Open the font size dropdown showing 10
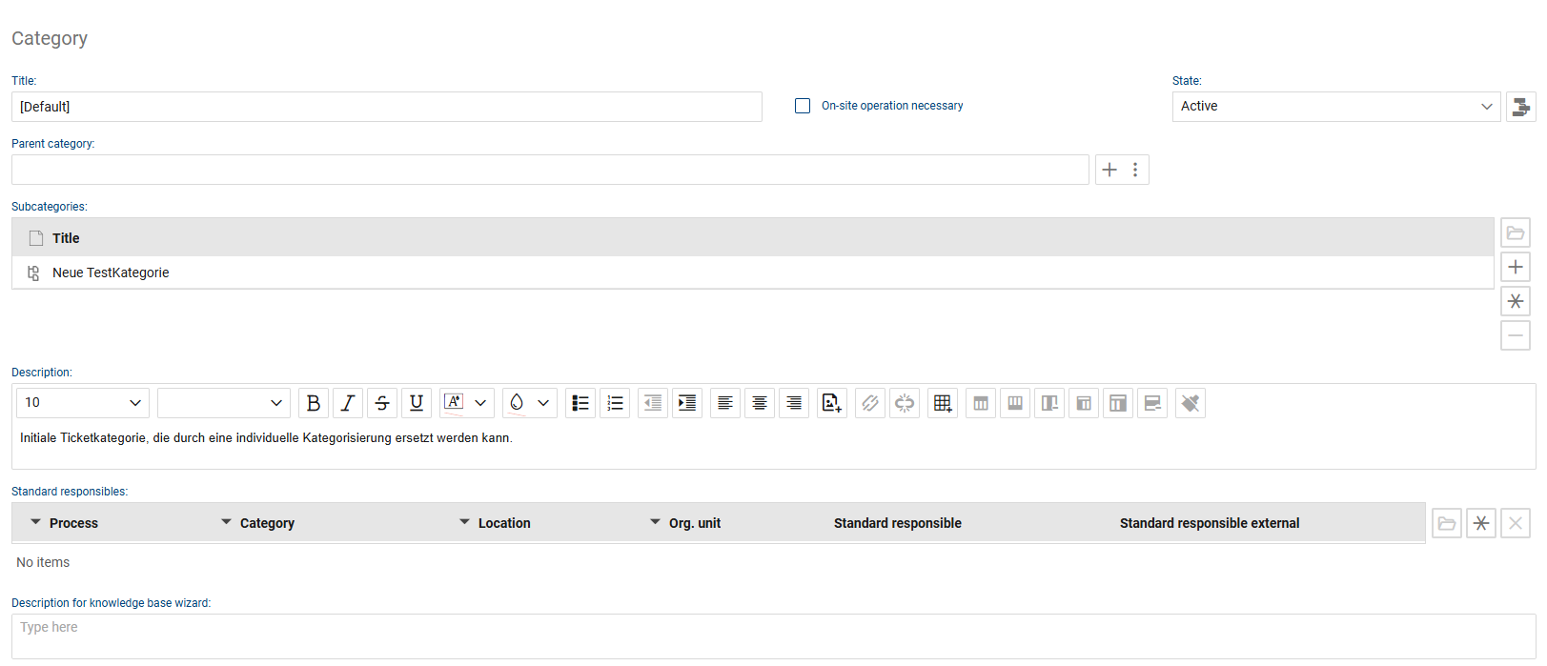The width and height of the screenshot is (1547, 666). point(83,403)
